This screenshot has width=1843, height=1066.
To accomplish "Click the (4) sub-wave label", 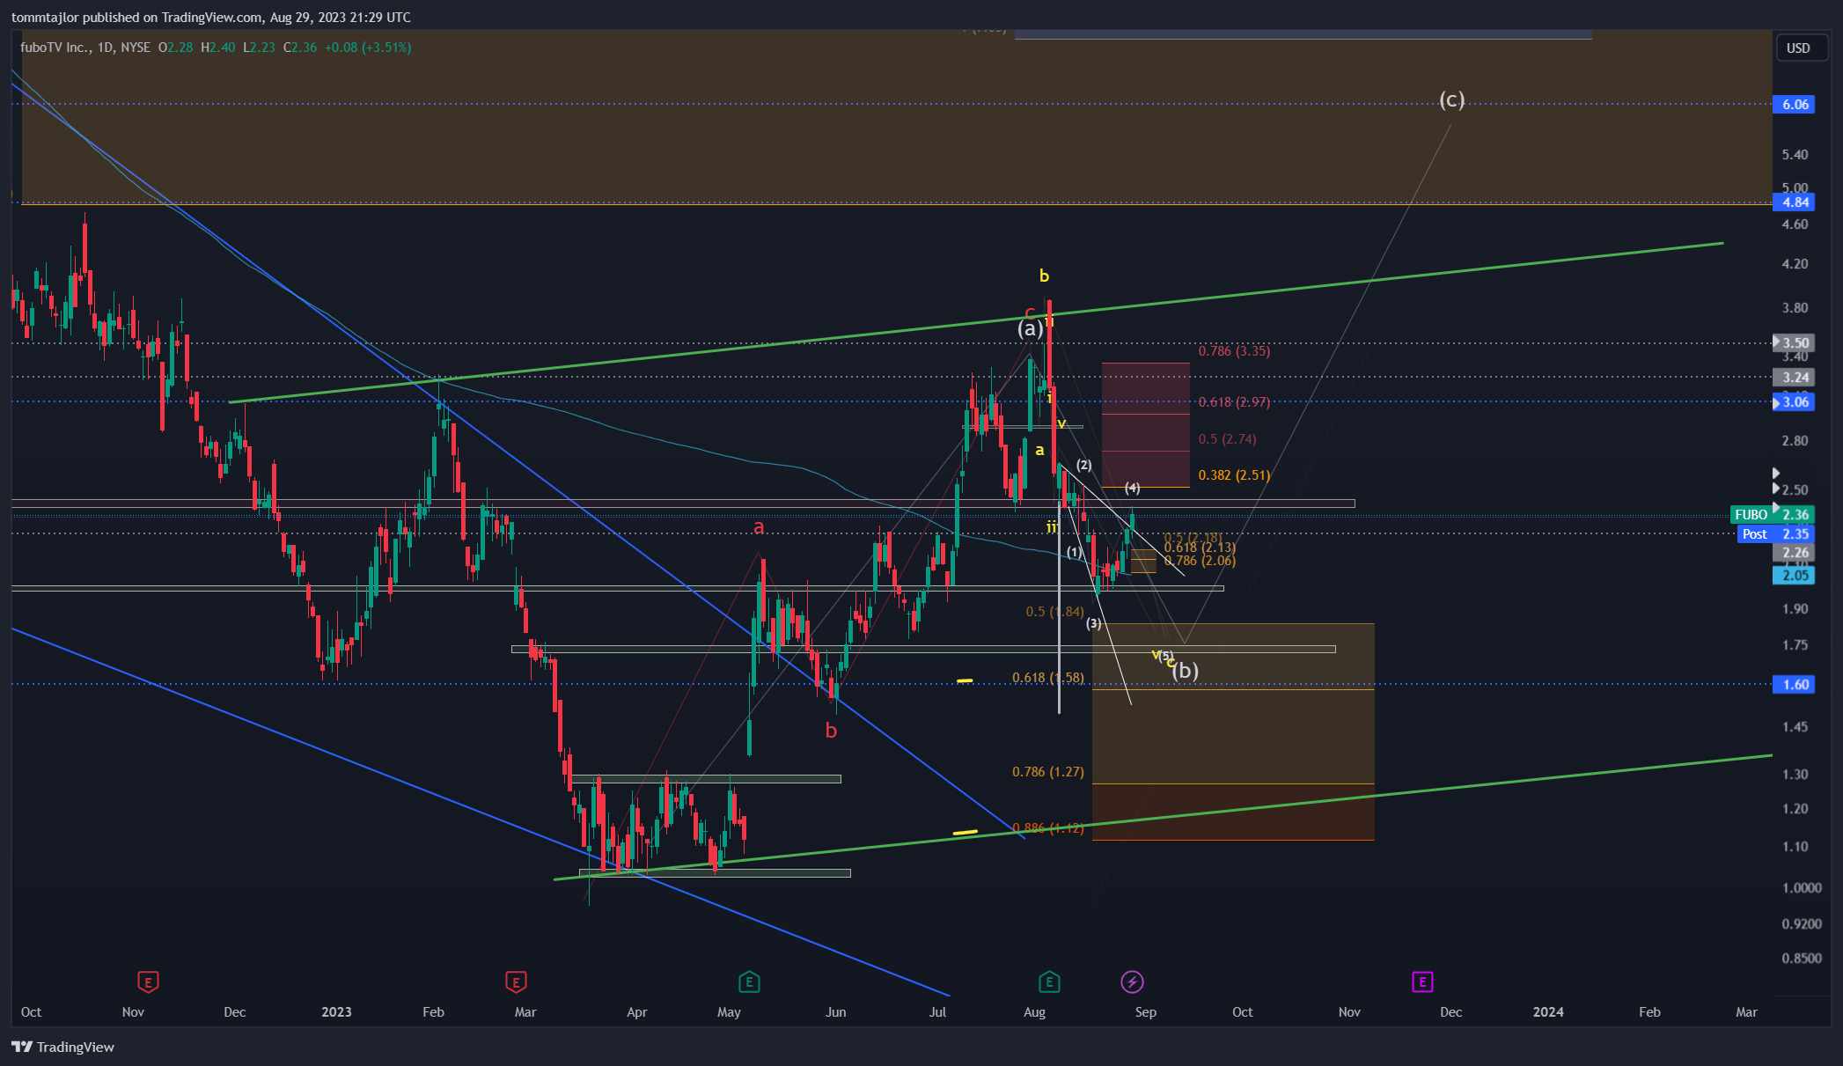I will pyautogui.click(x=1133, y=488).
